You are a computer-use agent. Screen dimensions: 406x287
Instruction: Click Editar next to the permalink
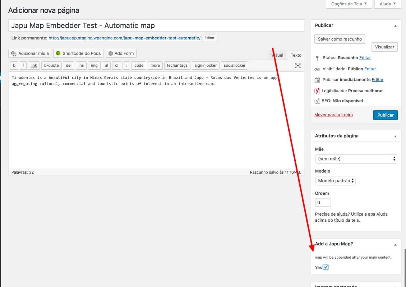(209, 38)
